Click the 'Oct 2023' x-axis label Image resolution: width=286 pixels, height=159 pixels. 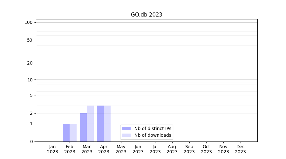pos(206,149)
